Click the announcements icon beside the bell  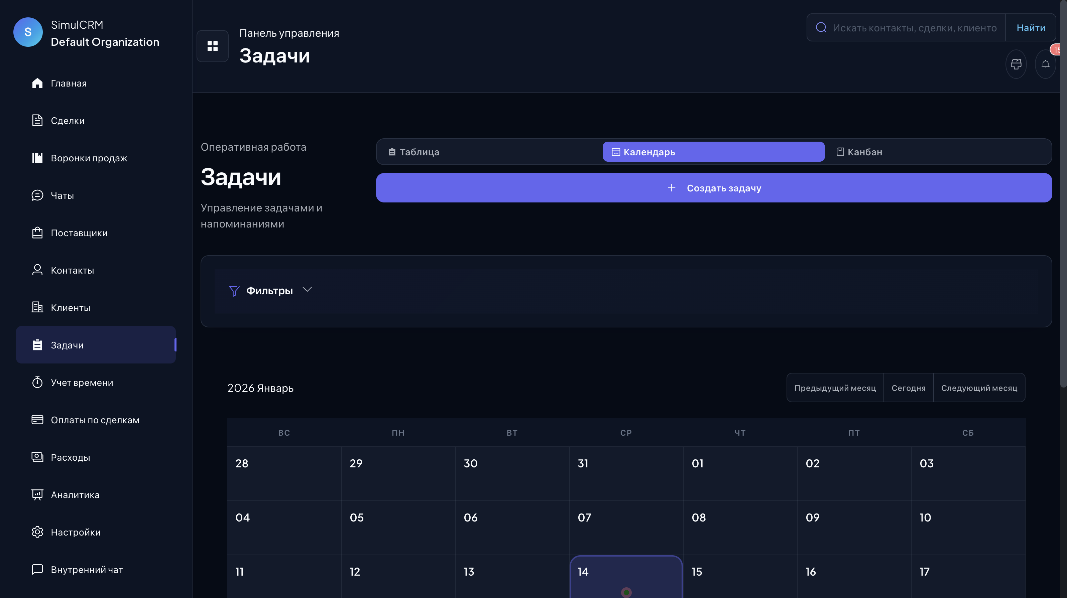point(1016,64)
